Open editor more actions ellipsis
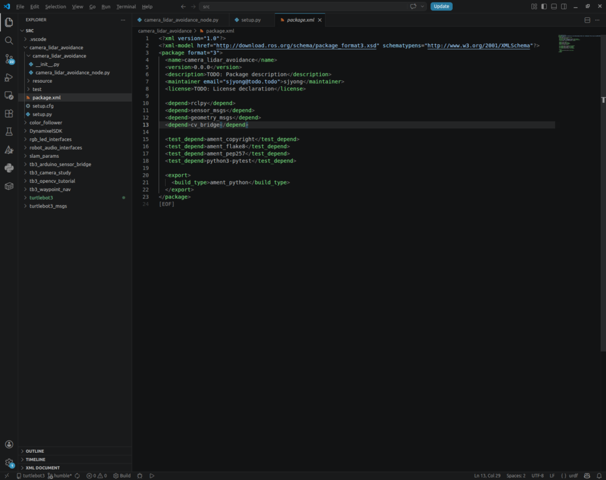Image resolution: width=606 pixels, height=480 pixels. pyautogui.click(x=598, y=20)
